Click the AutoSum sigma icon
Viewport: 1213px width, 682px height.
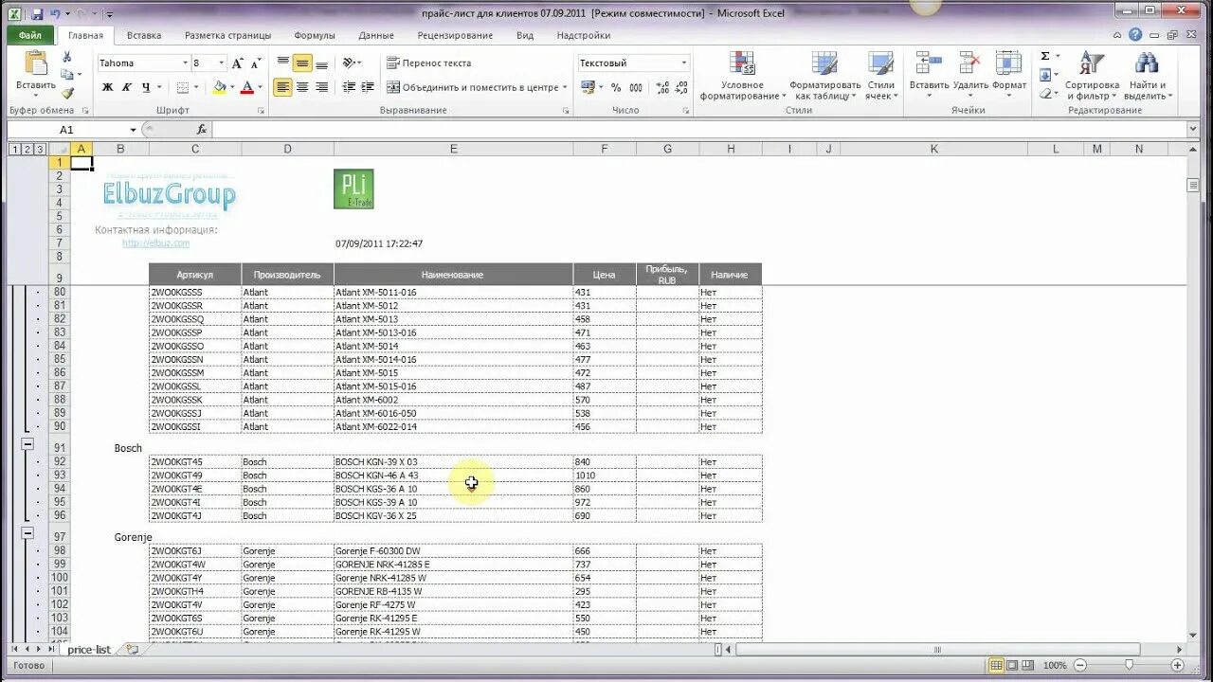pos(1045,57)
